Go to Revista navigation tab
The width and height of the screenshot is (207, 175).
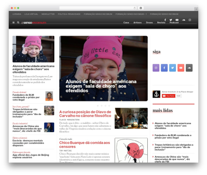pos(161,22)
